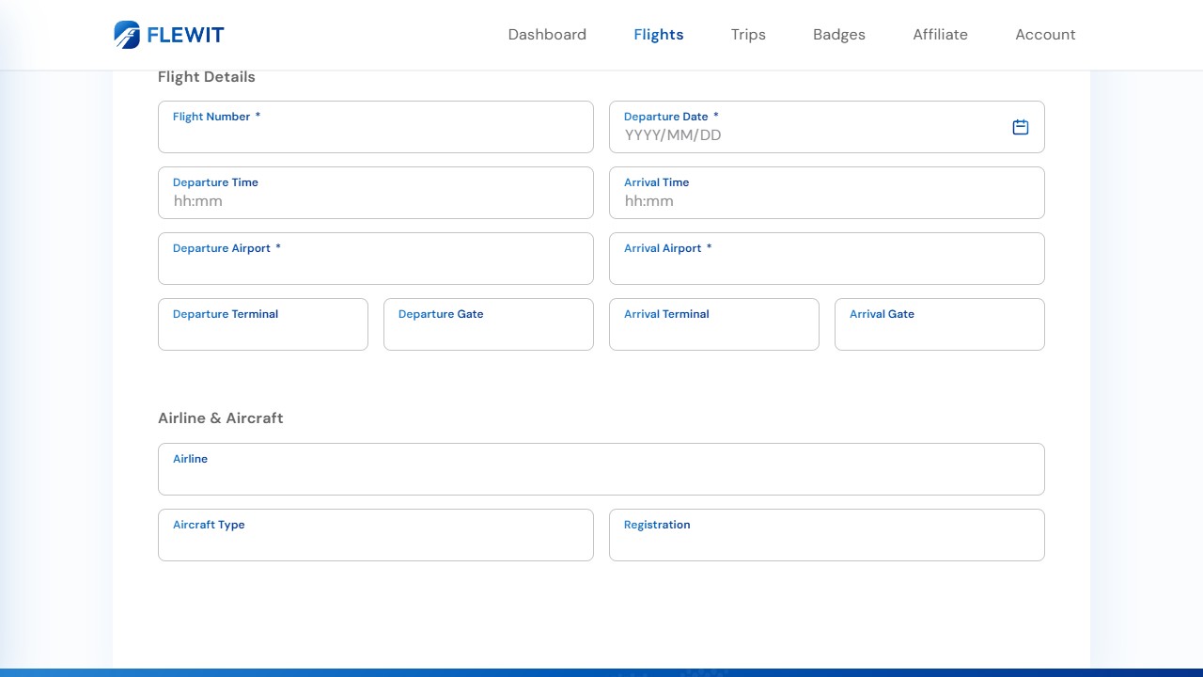Open the Affiliate page

[940, 35]
